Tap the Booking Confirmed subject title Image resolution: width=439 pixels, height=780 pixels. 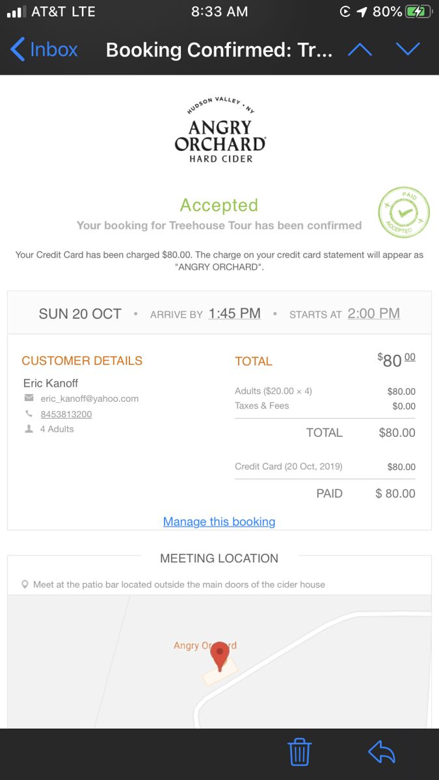point(219,50)
